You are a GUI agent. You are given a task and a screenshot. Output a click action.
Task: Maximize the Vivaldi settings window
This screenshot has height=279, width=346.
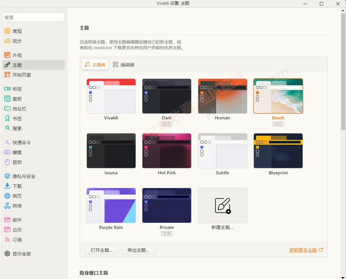pos(322,4)
